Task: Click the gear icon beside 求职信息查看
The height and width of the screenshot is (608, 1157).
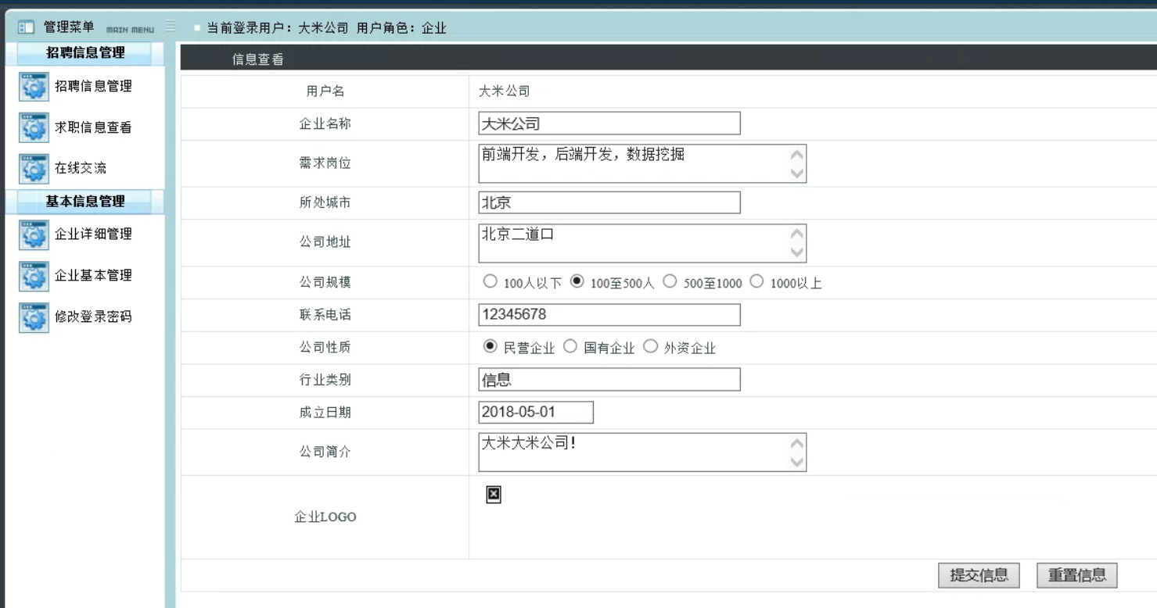Action: [x=34, y=128]
